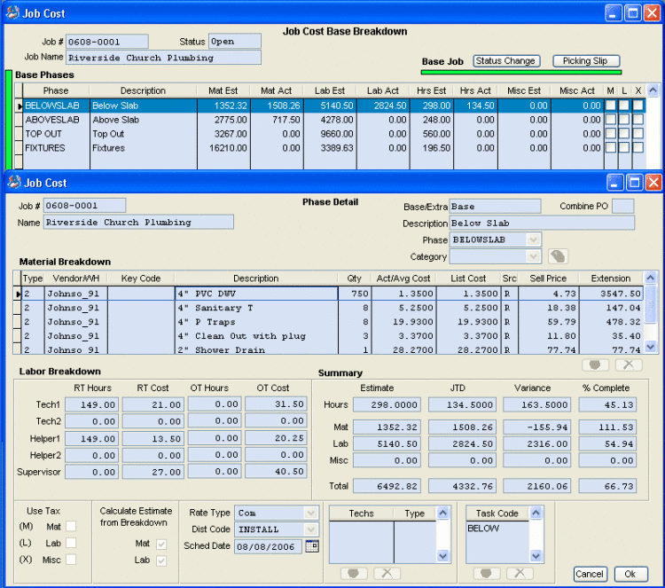Click the Status Change button
This screenshot has height=588, width=665.
[x=506, y=61]
